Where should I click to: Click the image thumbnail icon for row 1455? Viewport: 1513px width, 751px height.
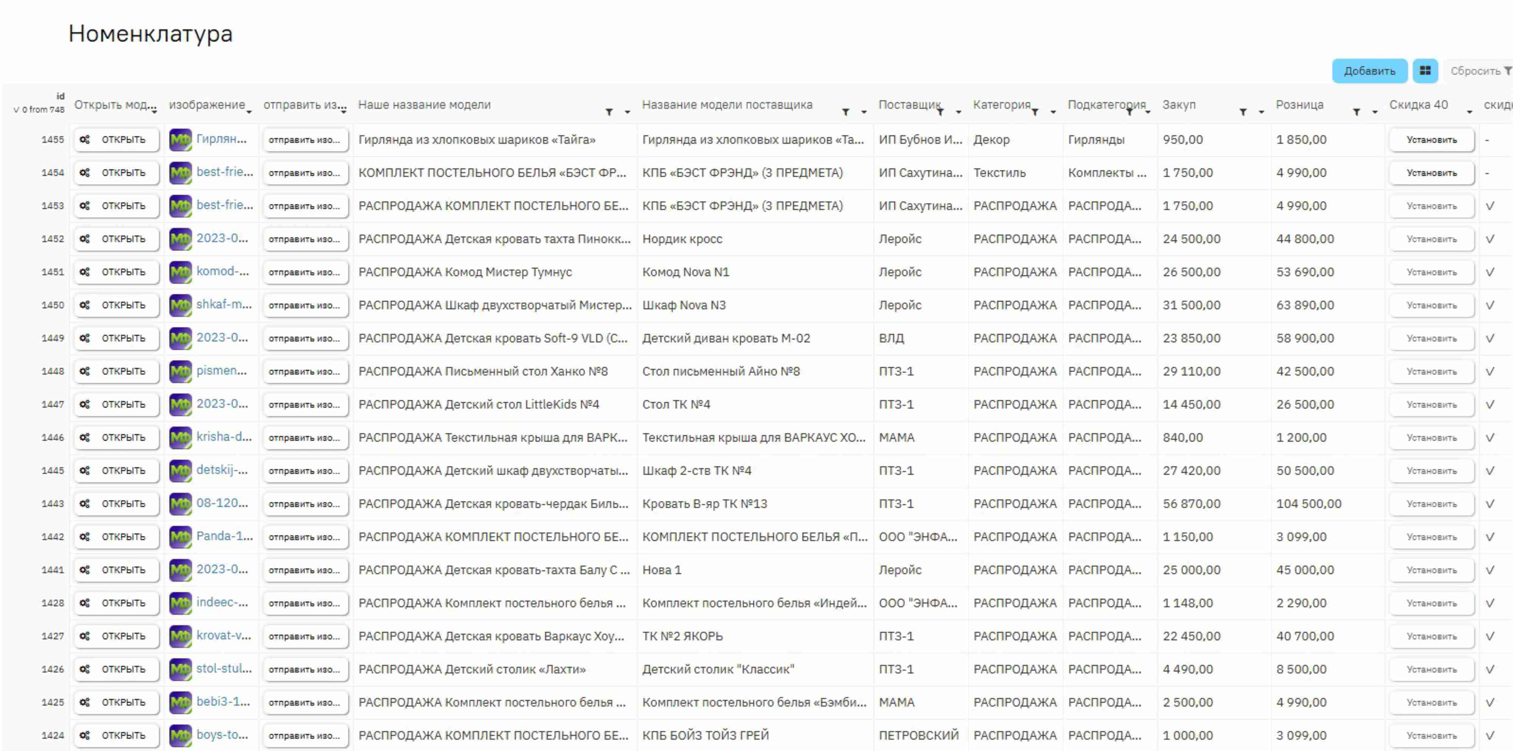pos(180,140)
